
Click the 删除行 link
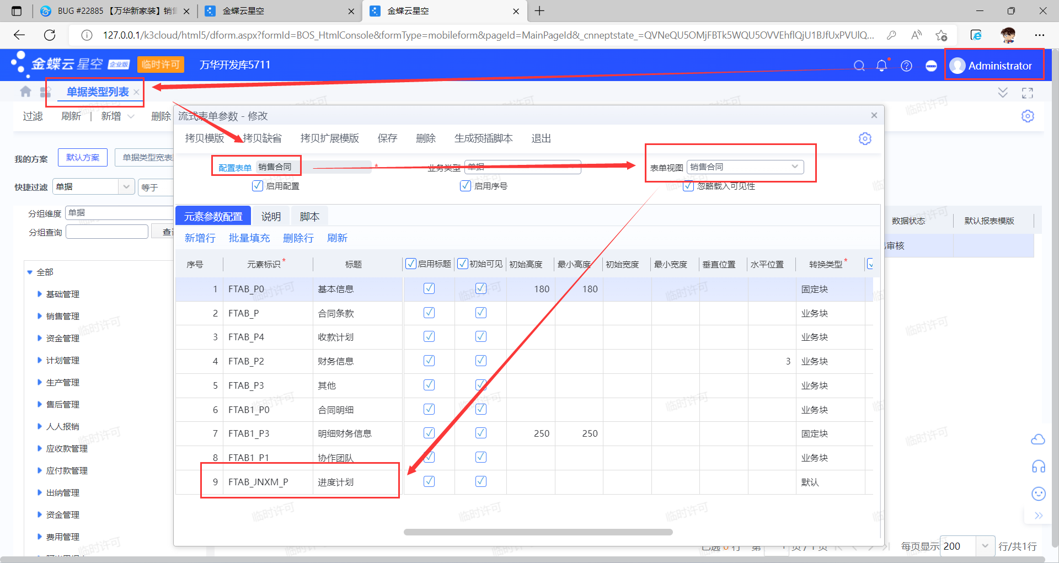(298, 238)
